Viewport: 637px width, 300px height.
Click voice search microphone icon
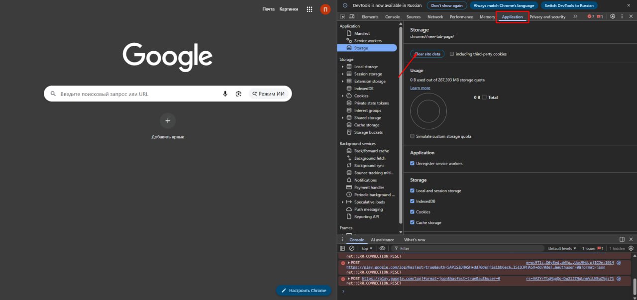pyautogui.click(x=225, y=94)
